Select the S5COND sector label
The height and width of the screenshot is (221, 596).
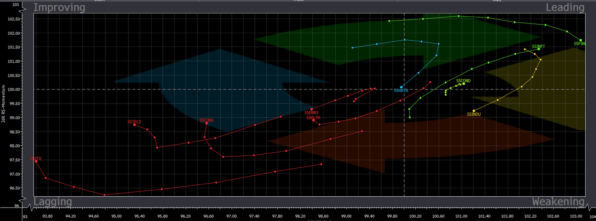click(x=463, y=81)
